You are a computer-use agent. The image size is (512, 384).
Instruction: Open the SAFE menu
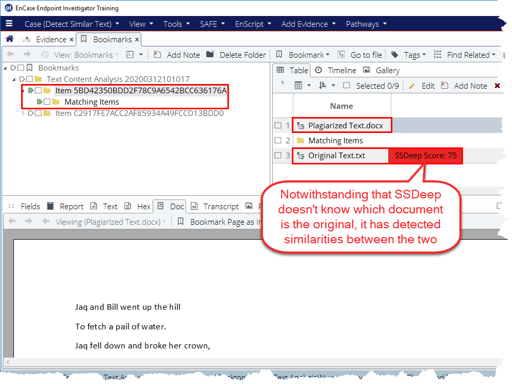(x=212, y=24)
